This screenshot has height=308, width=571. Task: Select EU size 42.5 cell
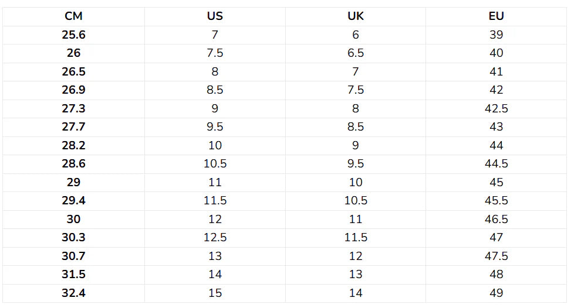[x=496, y=108]
